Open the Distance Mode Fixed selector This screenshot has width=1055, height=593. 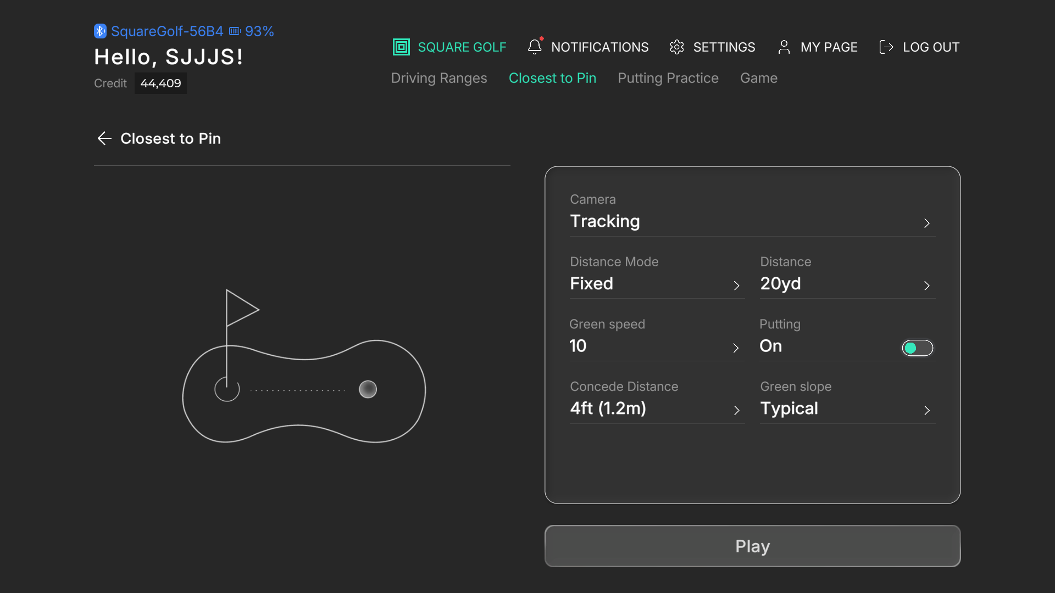coord(657,276)
